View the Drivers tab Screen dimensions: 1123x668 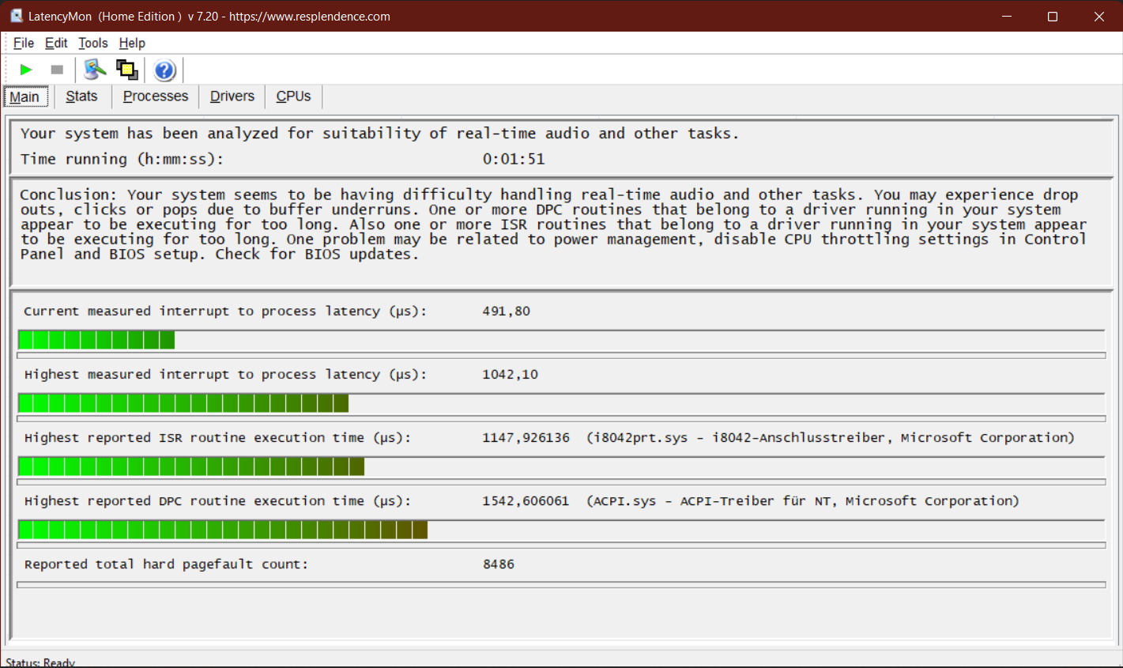pos(232,96)
